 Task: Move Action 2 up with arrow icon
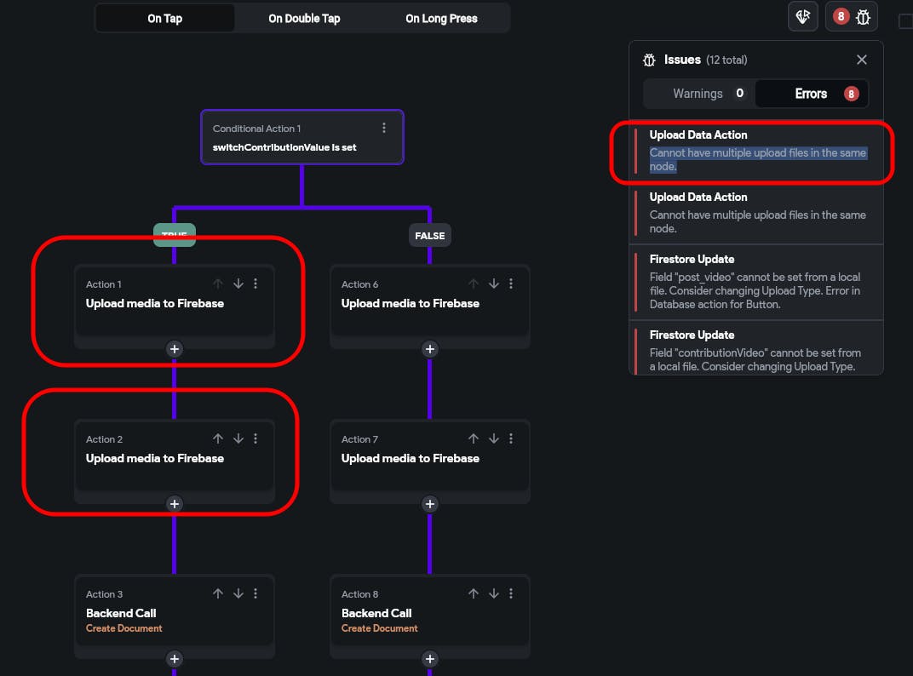coord(218,438)
